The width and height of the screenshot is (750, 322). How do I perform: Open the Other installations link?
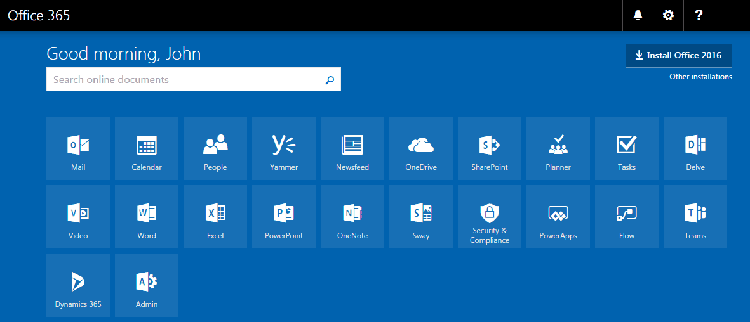[700, 77]
